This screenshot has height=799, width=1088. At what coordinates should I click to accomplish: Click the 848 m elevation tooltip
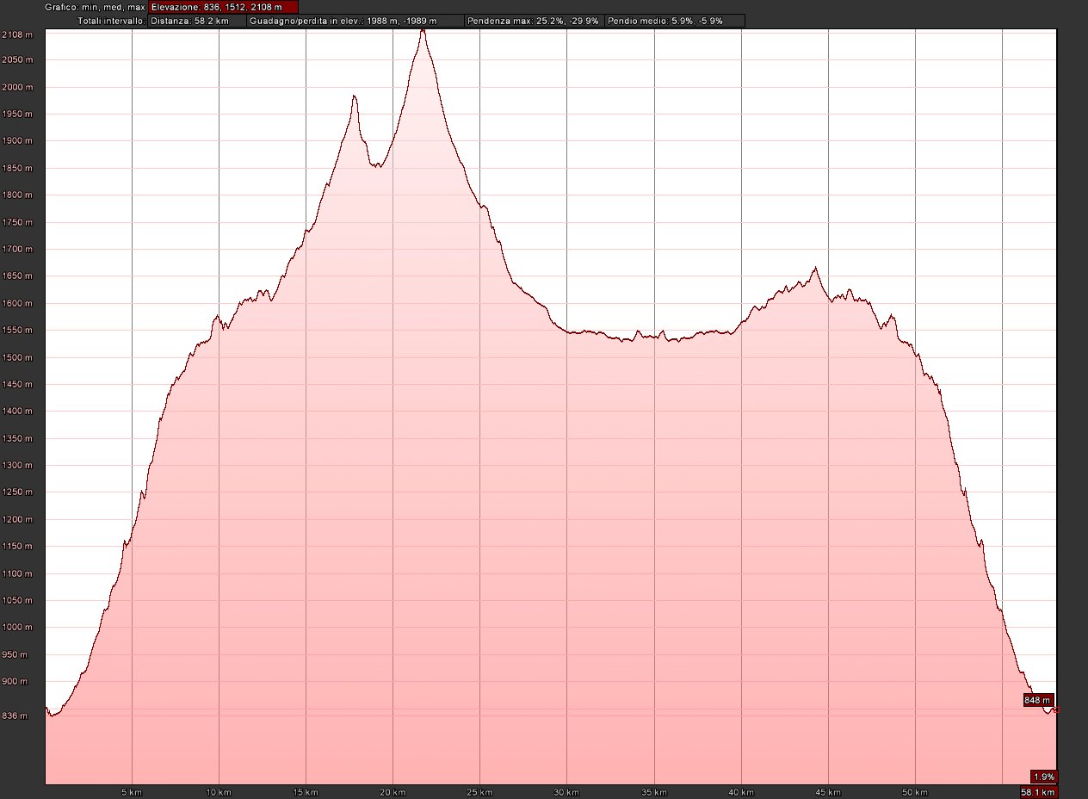tap(1038, 700)
